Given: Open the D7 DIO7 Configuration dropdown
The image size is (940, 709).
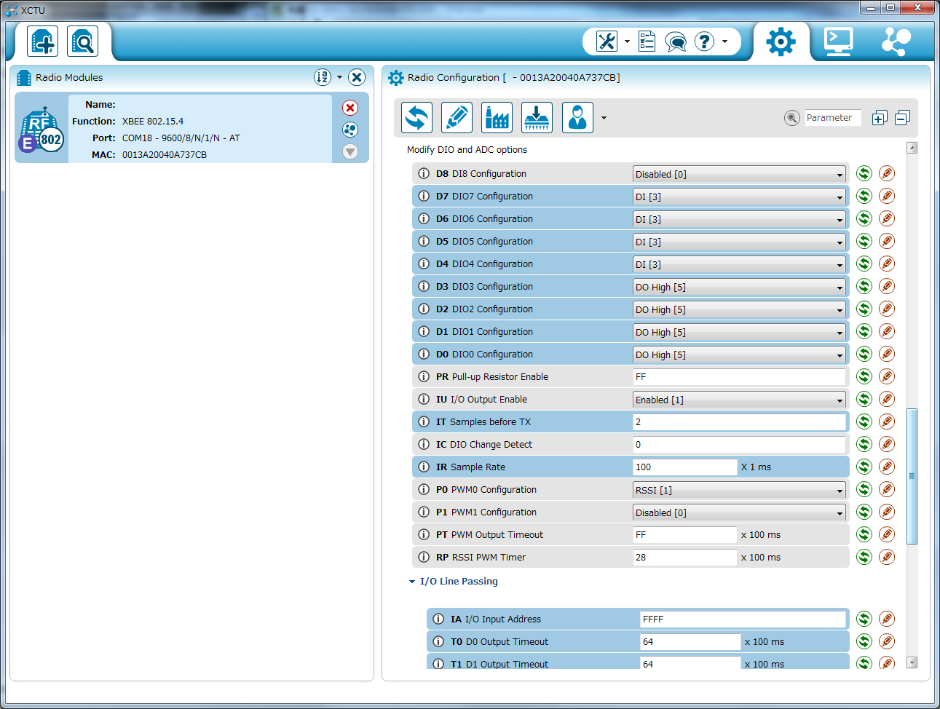Looking at the screenshot, I should pos(739,197).
